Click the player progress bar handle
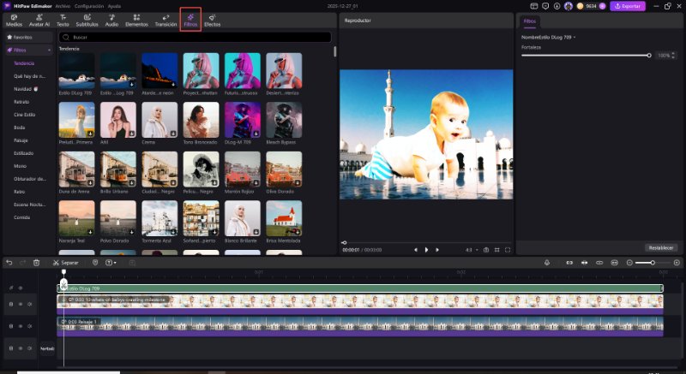 pos(345,243)
